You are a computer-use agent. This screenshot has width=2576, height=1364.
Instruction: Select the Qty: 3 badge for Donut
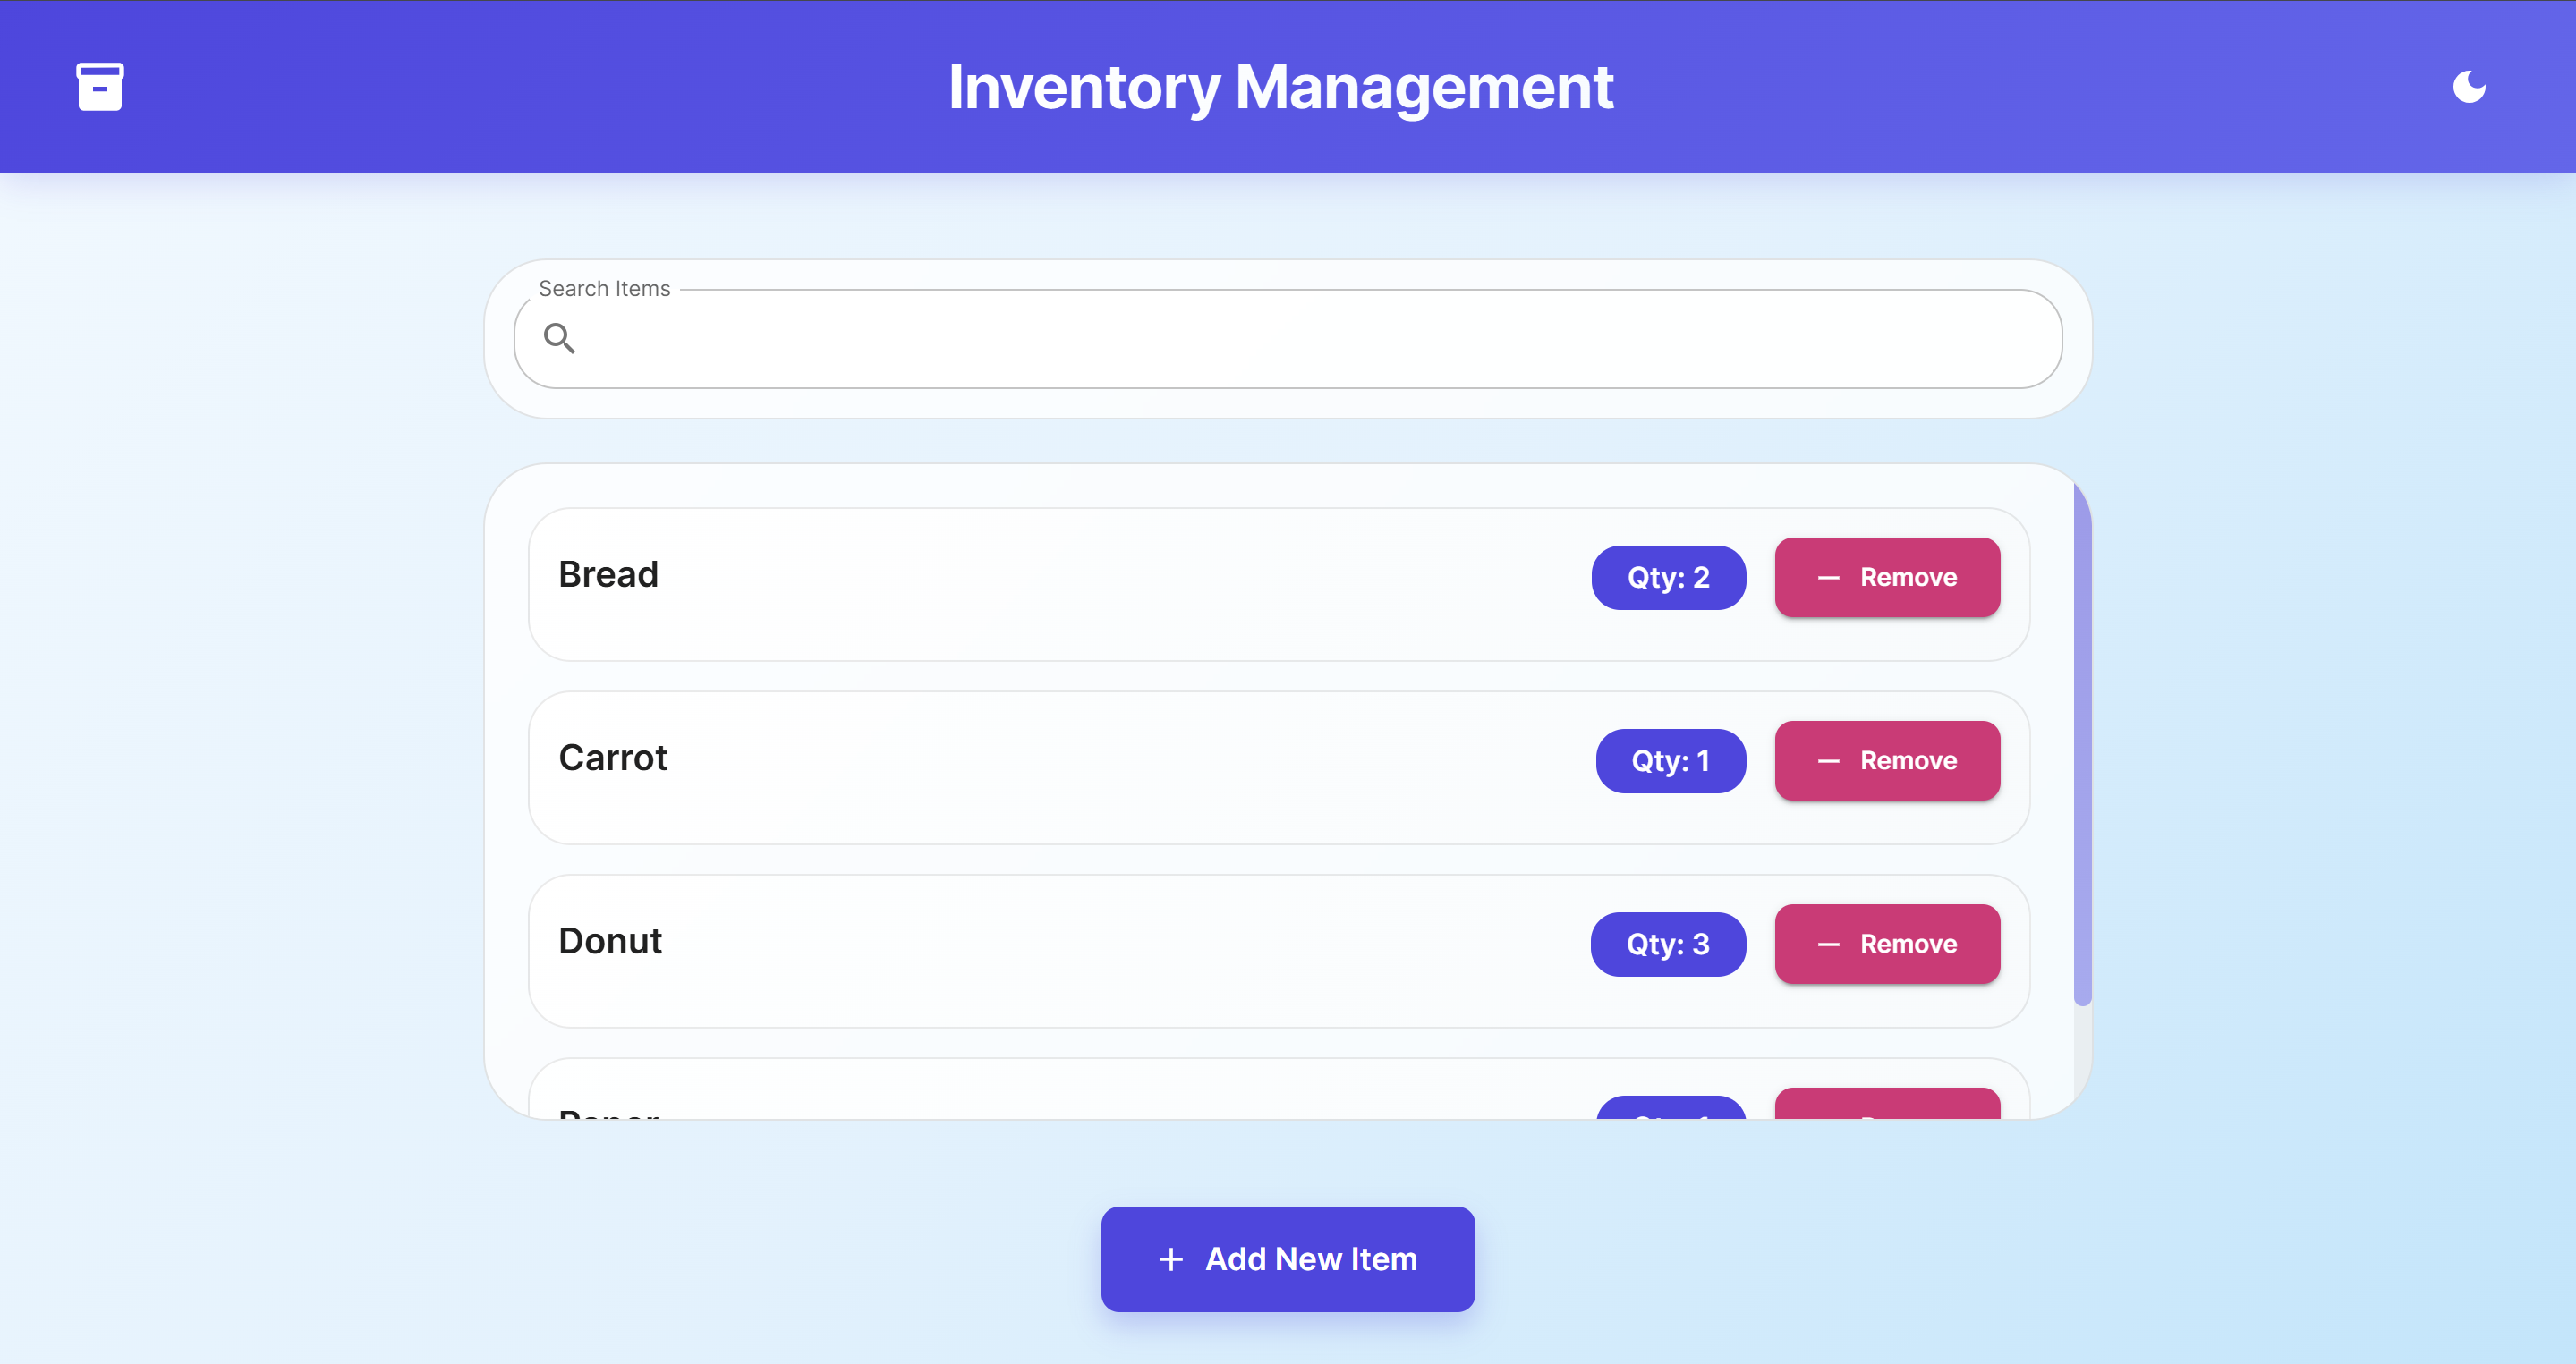[x=1667, y=944]
